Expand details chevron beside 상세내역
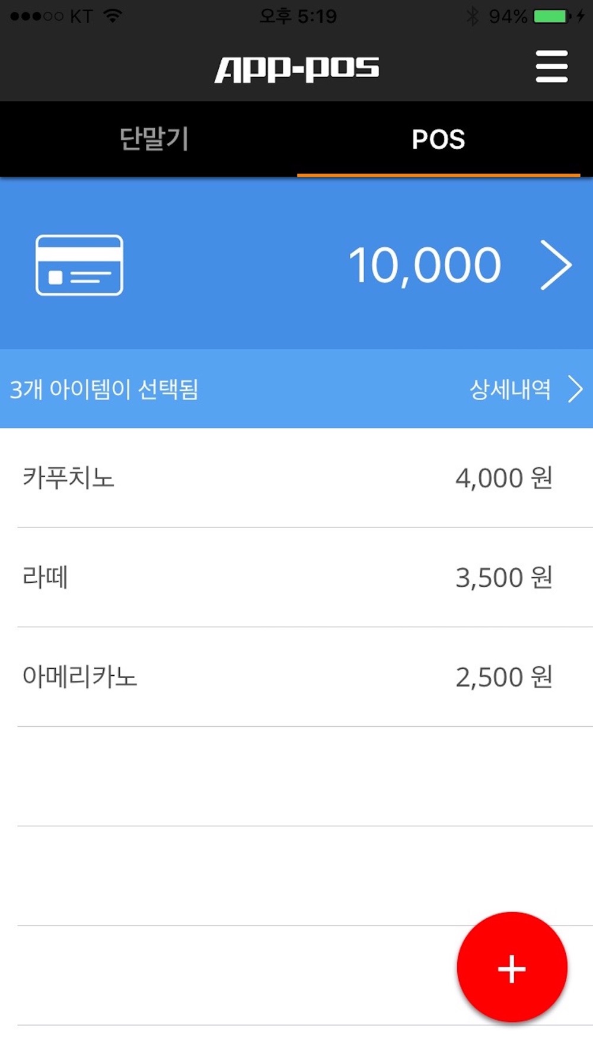The height and width of the screenshot is (1054, 593). coord(575,389)
